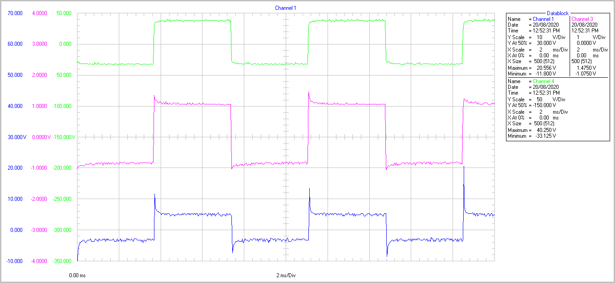Click the green '-250.000' axis label
615x283 pixels.
(62, 199)
